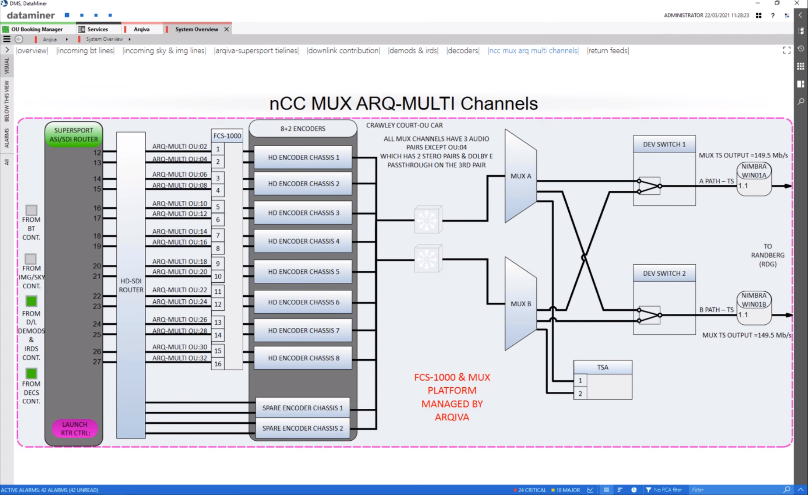Open the overview page link

tap(32, 50)
